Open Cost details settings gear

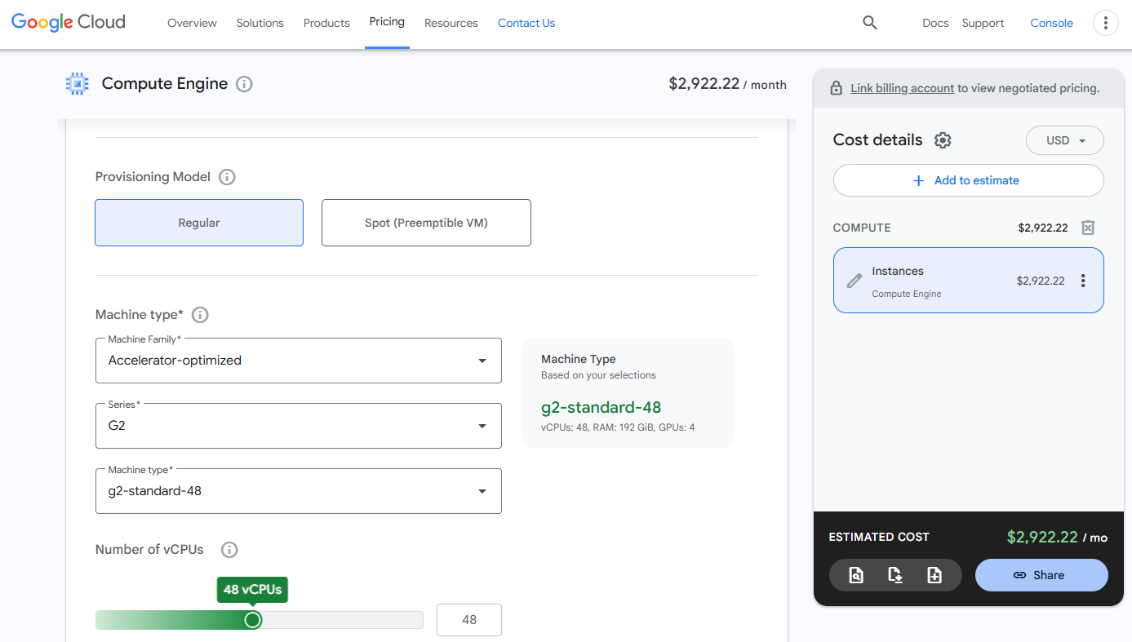pos(943,140)
